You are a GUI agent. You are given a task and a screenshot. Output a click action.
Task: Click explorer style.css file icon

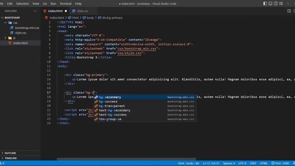[x=12, y=33]
